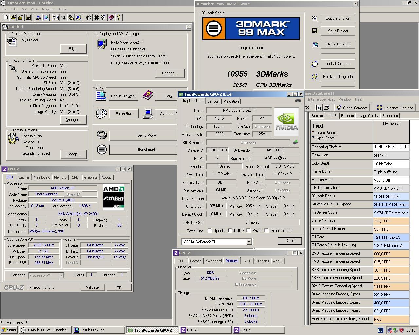Click the Result Browser taskbar button
Image resolution: width=419 pixels, height=335 pixels.
point(99,330)
